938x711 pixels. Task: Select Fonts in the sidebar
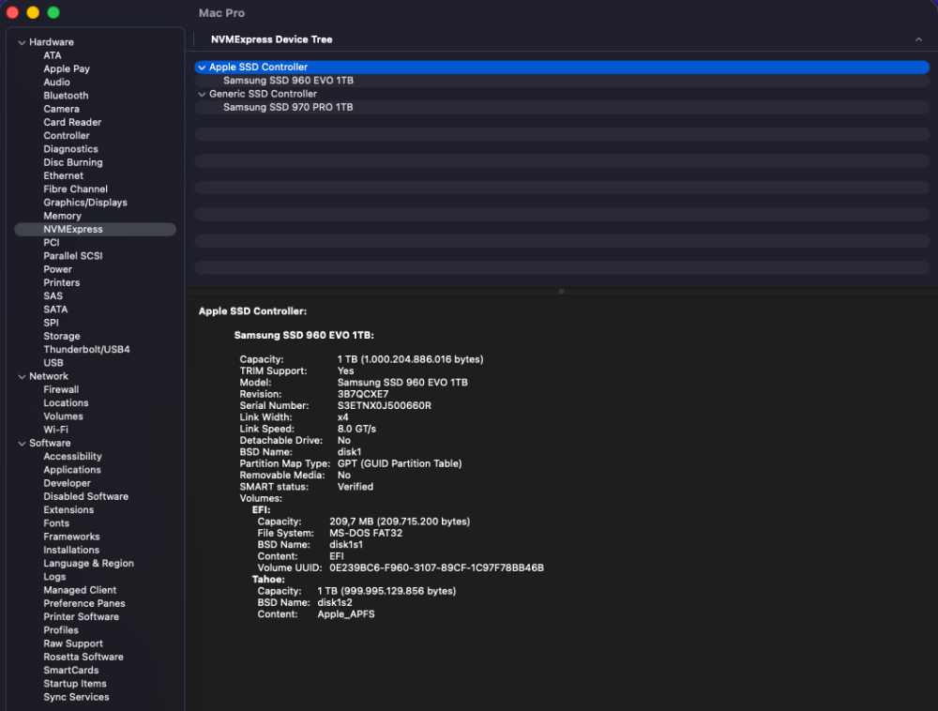pos(56,523)
